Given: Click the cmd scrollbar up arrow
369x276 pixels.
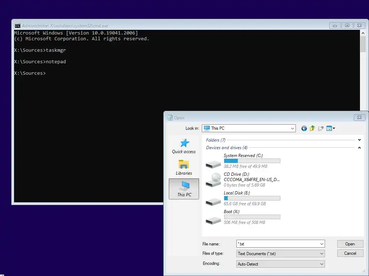Looking at the screenshot, I should 363,33.
